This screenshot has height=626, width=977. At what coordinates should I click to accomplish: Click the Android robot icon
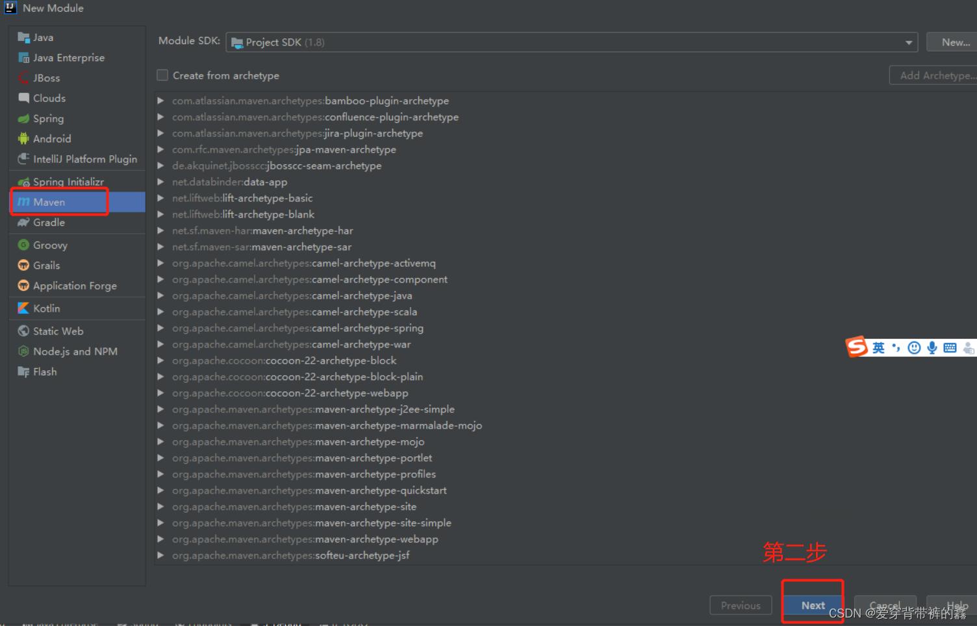[x=23, y=139]
